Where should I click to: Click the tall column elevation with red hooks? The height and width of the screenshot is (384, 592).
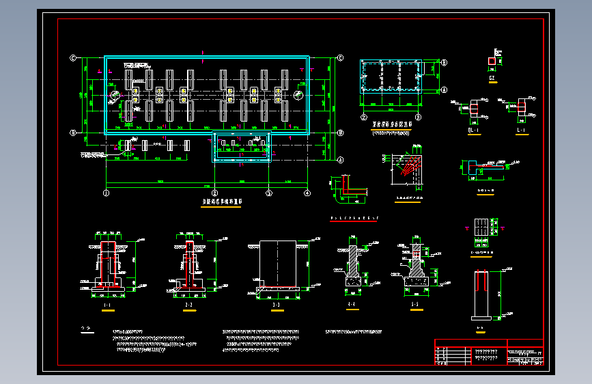tap(481, 294)
